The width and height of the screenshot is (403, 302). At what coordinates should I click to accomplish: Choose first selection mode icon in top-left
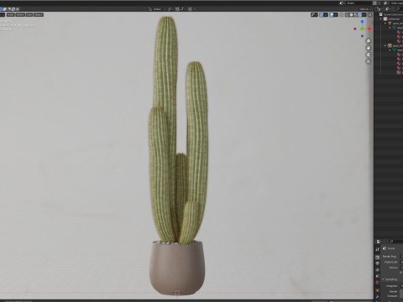point(1,9)
